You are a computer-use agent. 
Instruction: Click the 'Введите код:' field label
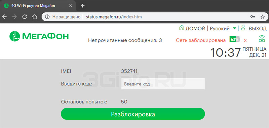[77, 84]
